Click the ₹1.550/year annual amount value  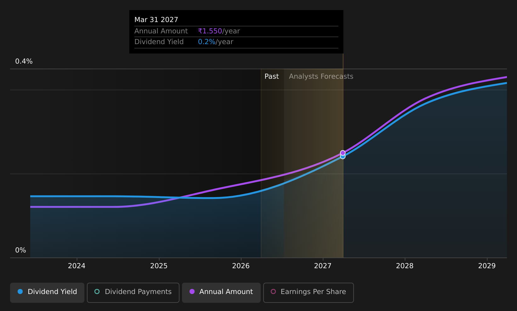pos(219,31)
